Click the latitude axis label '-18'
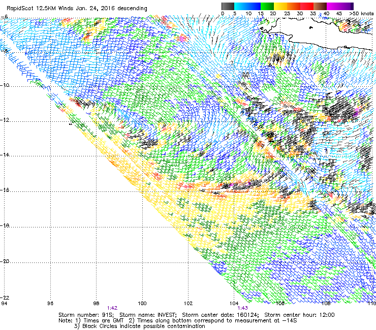Screen dimensions: 376x330 point(5,225)
